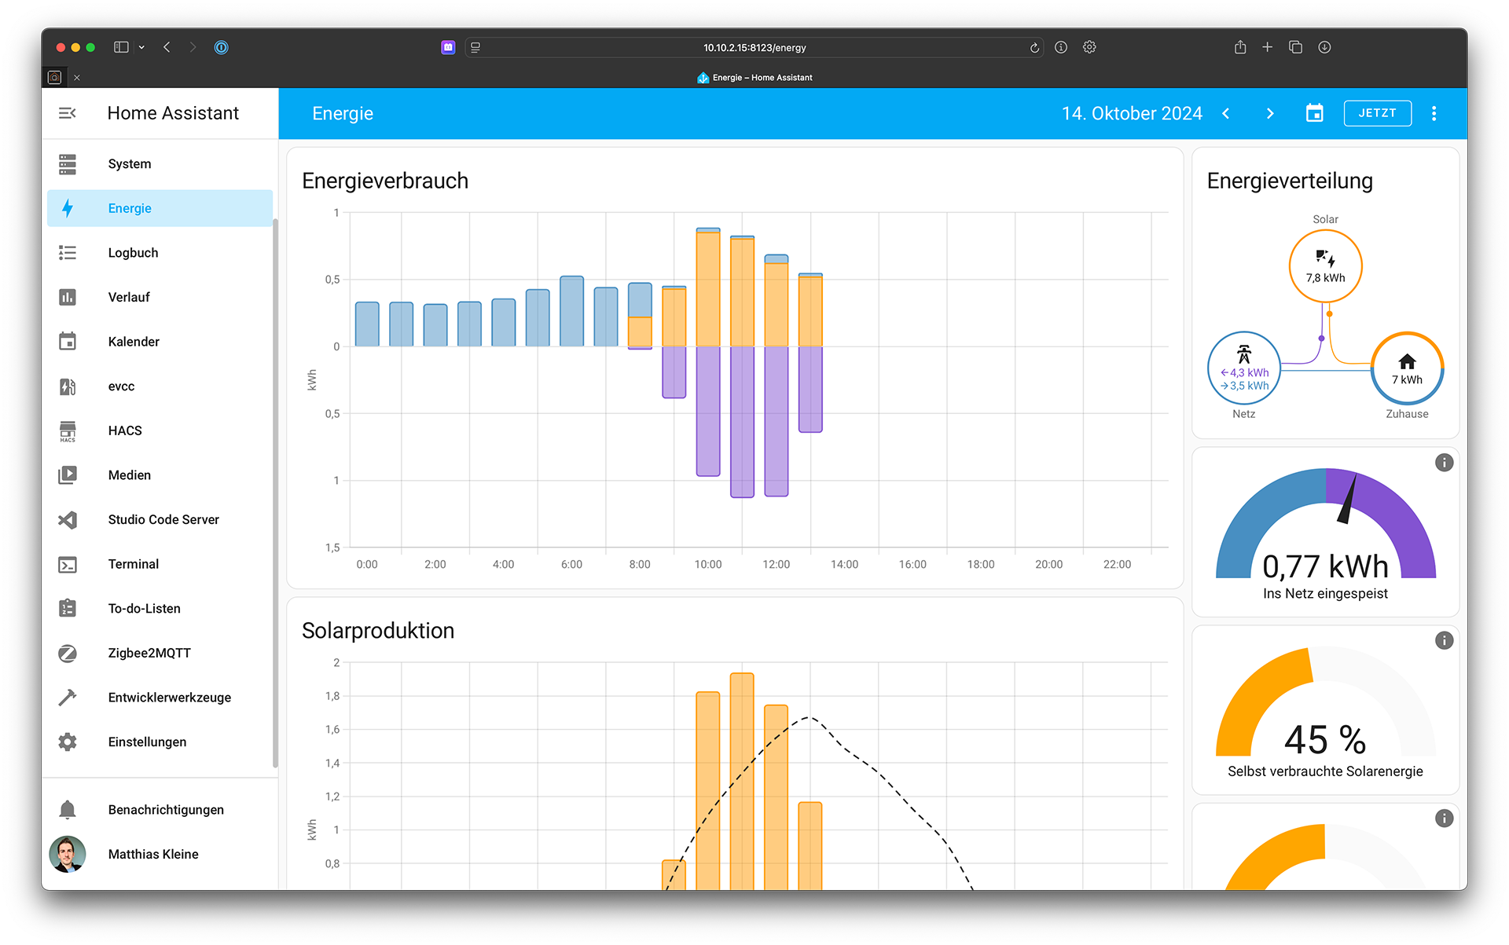The width and height of the screenshot is (1509, 945).
Task: Open Safari website settings gear
Action: [1089, 47]
